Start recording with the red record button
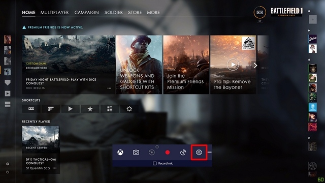The image size is (325, 183). tap(168, 152)
